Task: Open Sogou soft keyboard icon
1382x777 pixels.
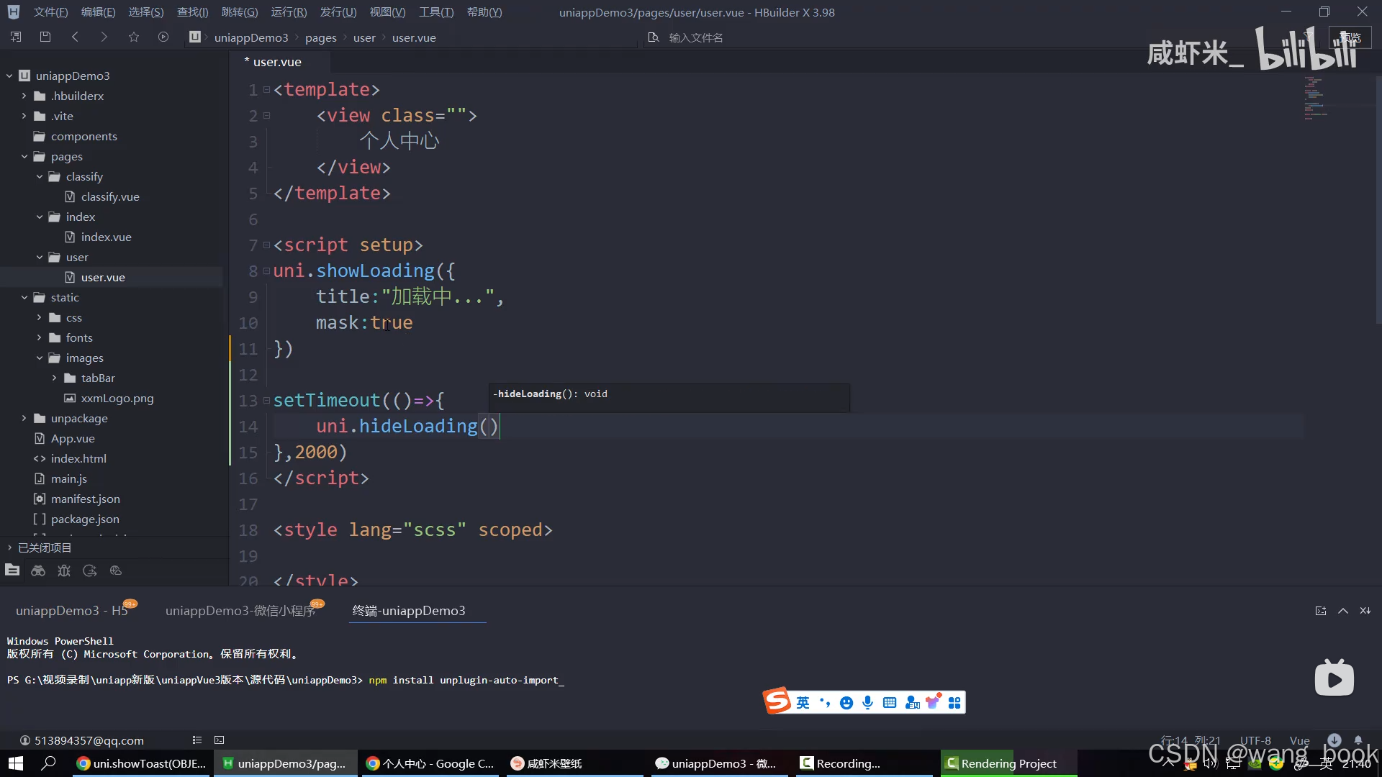Action: (890, 703)
